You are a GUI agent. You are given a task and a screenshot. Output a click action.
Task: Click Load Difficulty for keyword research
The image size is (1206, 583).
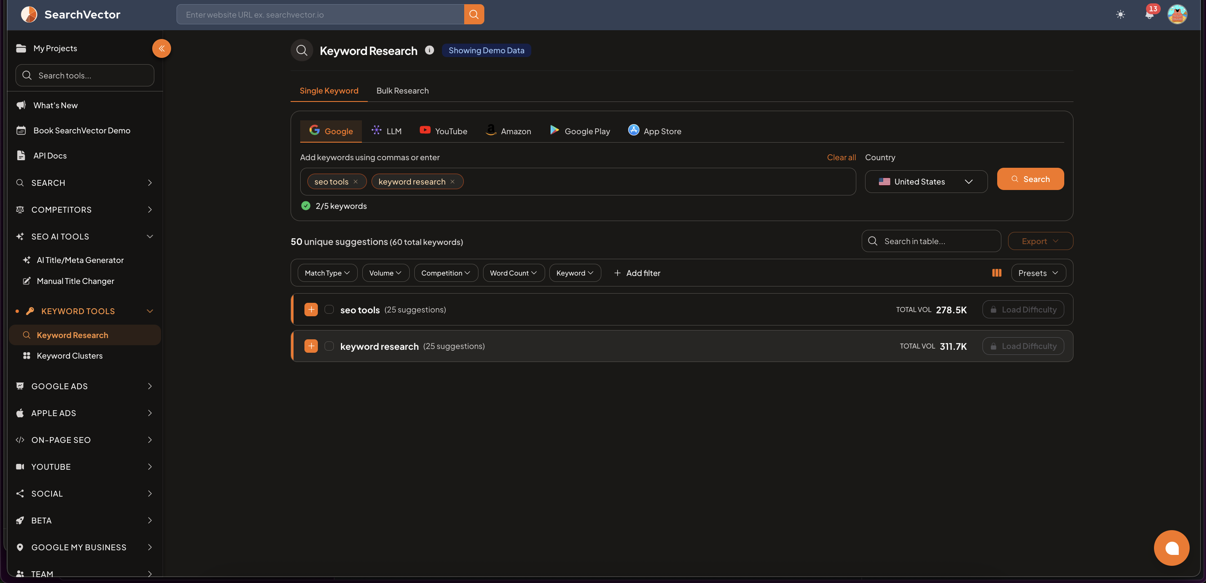pos(1022,346)
